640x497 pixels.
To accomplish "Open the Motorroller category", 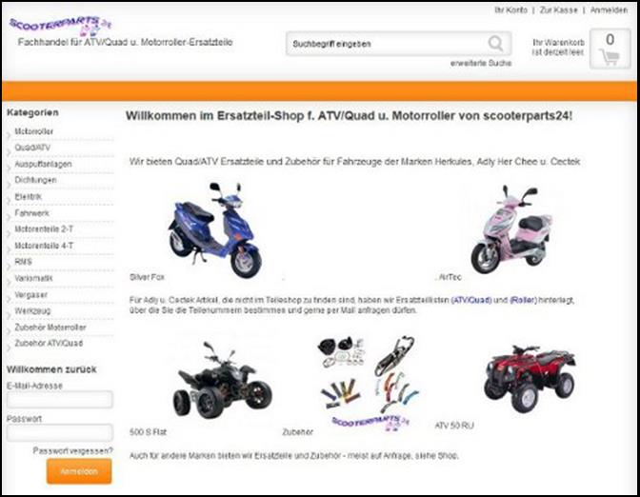I will click(x=34, y=131).
